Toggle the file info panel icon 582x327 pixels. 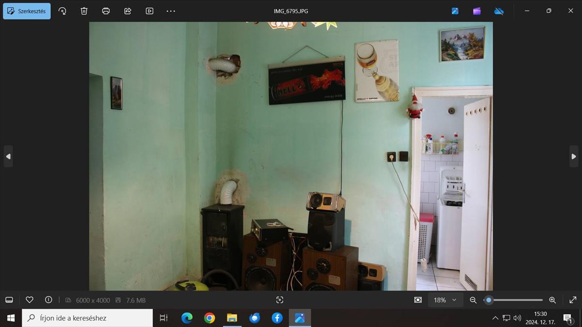click(x=48, y=300)
